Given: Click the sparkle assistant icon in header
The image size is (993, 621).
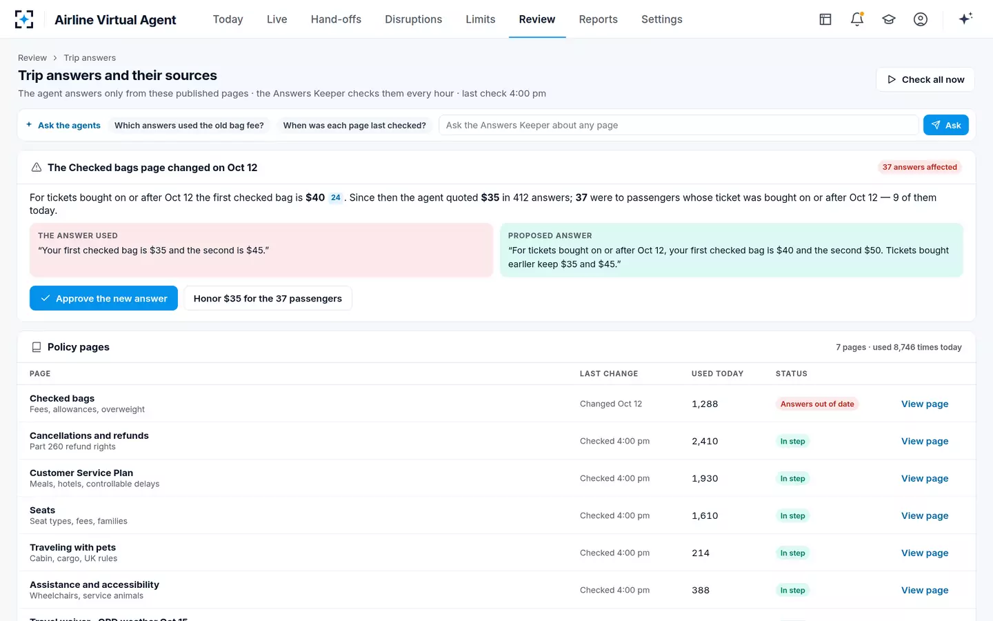Looking at the screenshot, I should coord(965,19).
